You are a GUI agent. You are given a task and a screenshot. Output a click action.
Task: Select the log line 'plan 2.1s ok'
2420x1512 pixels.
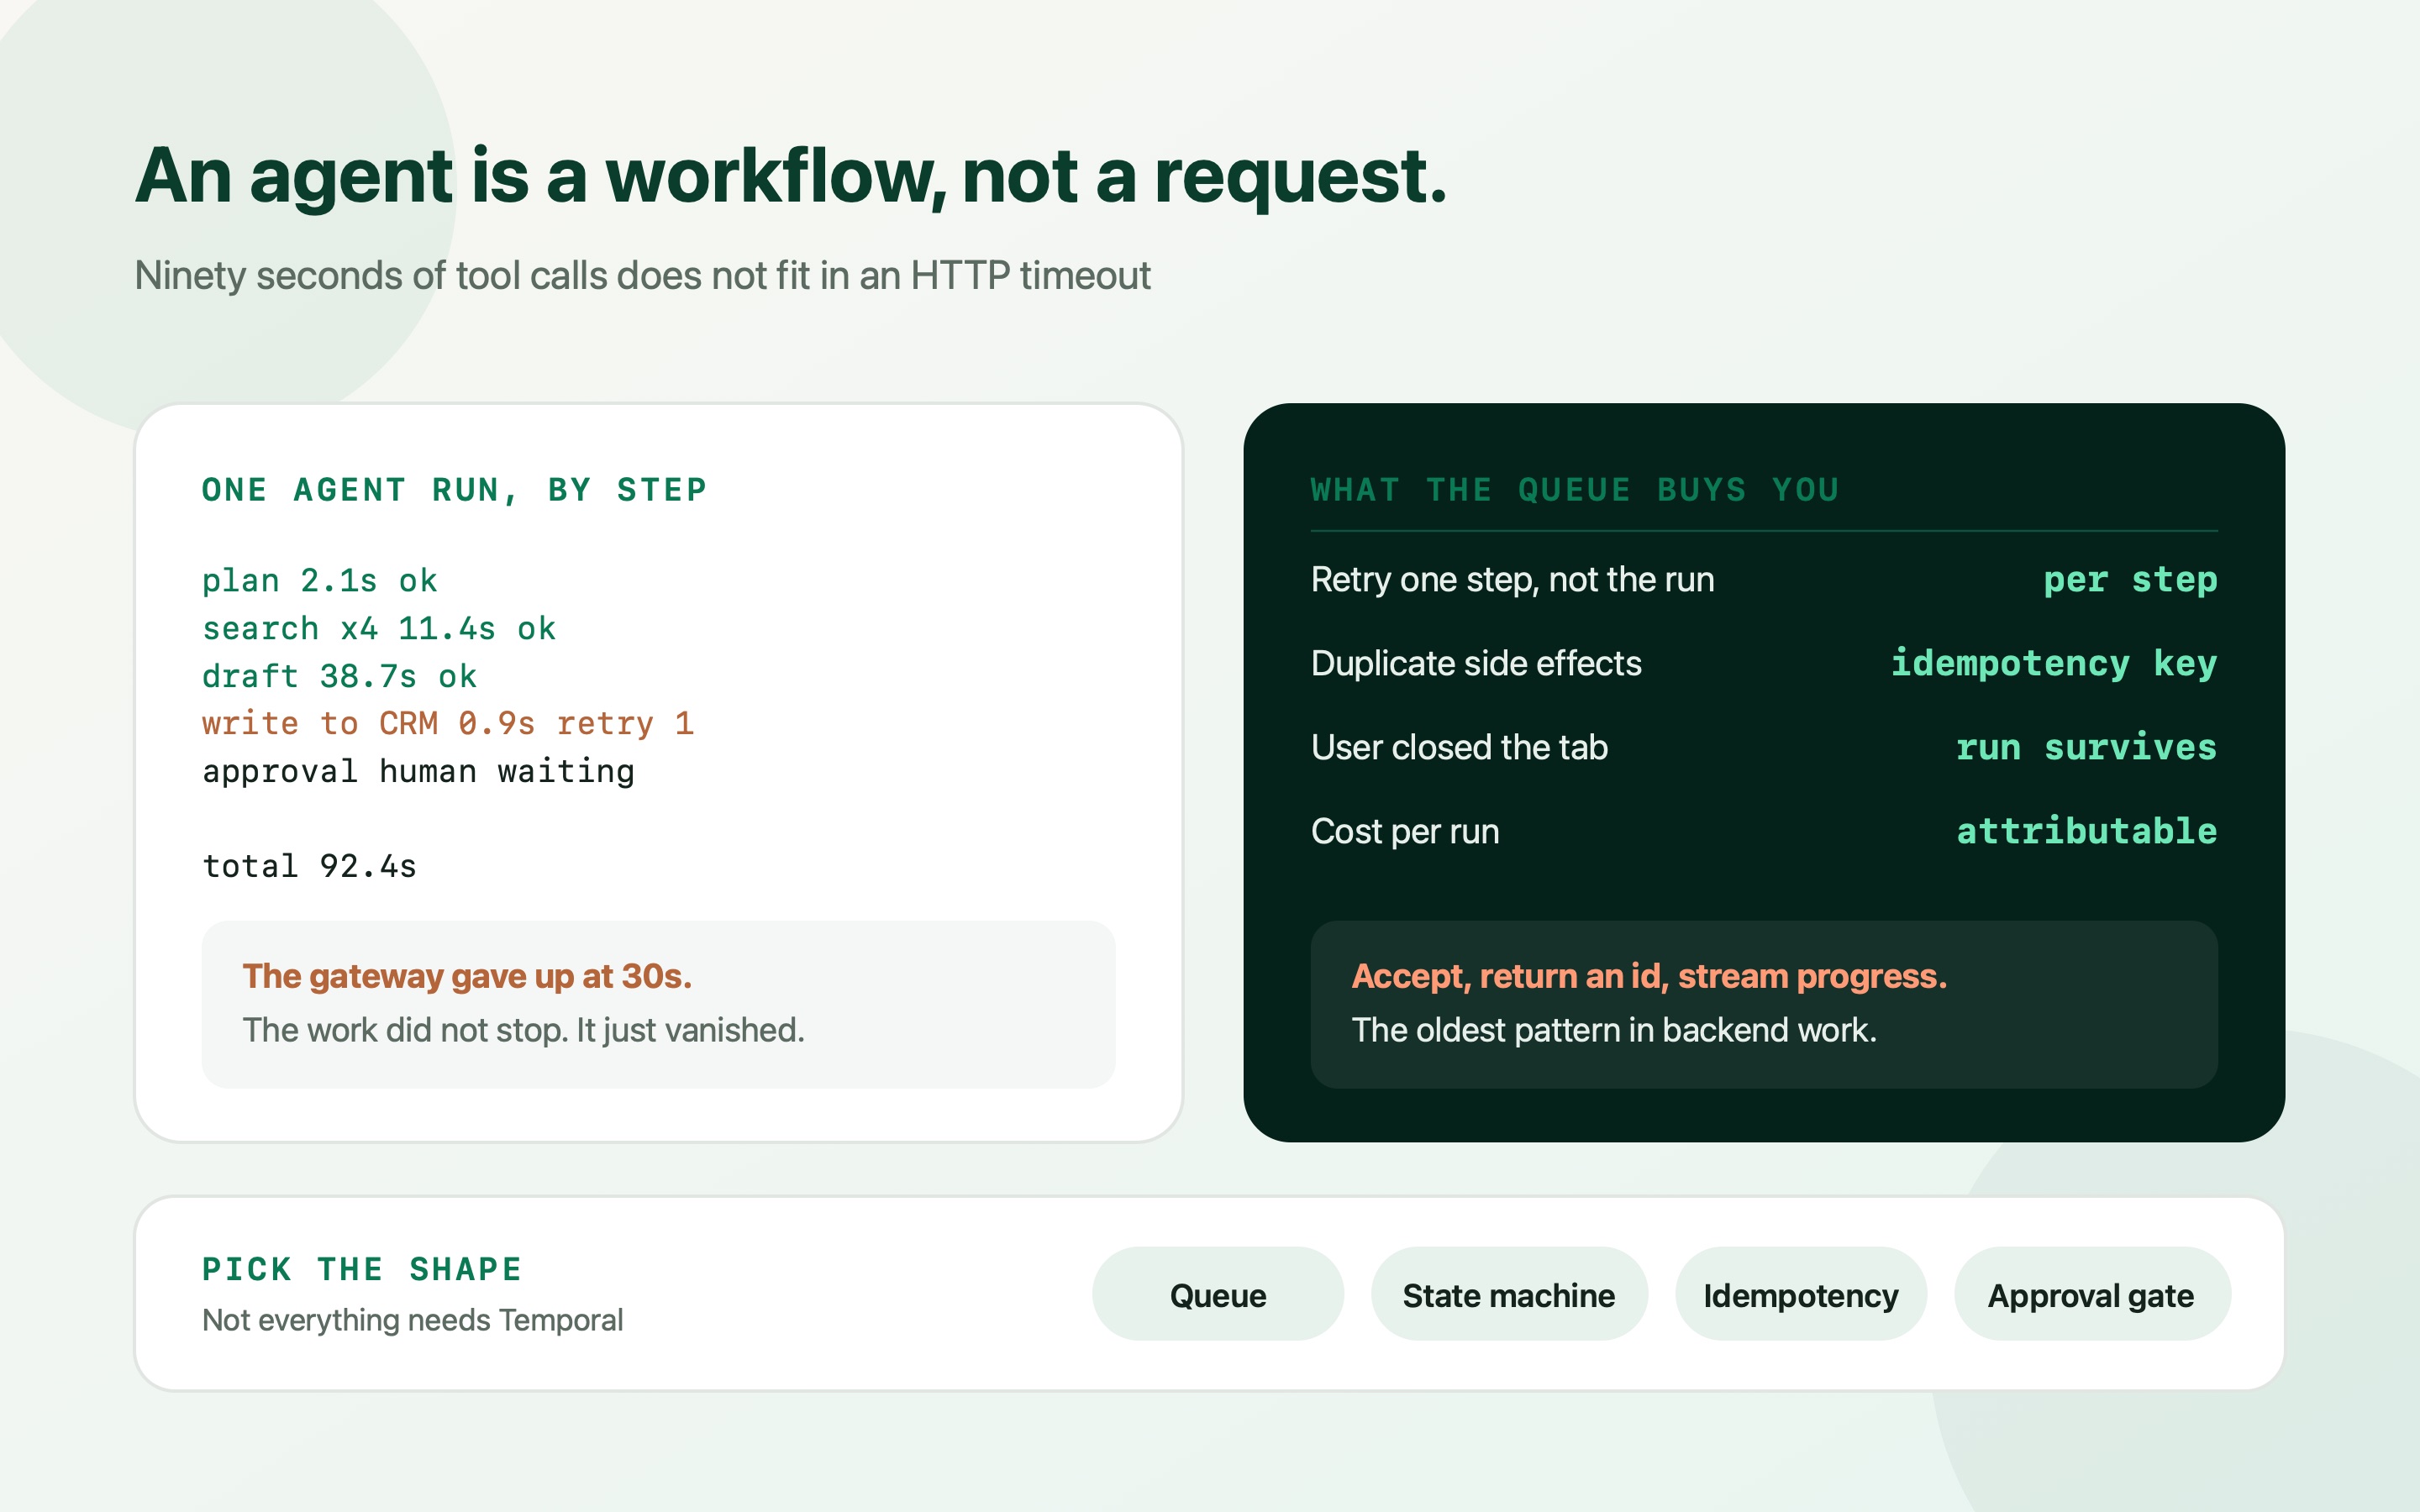pos(320,581)
